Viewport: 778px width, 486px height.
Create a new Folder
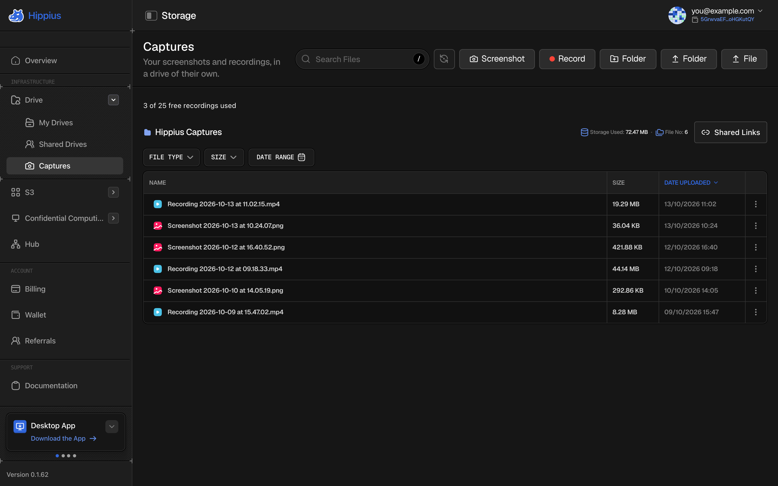click(x=628, y=59)
